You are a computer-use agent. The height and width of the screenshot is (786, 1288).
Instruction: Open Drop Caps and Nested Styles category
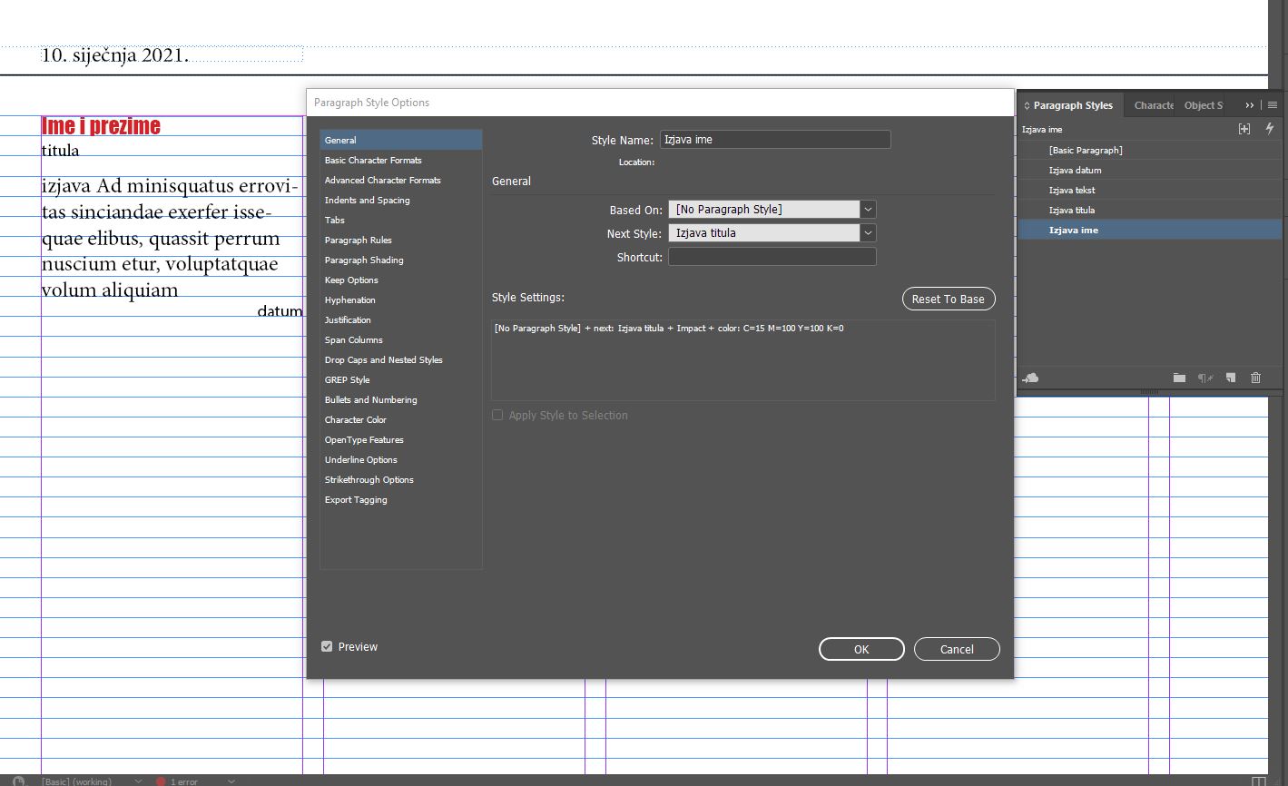pyautogui.click(x=400, y=359)
